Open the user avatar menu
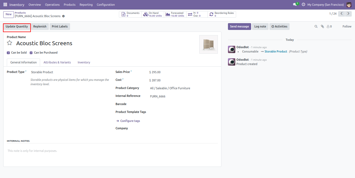The image size is (355, 178). pyautogui.click(x=349, y=5)
